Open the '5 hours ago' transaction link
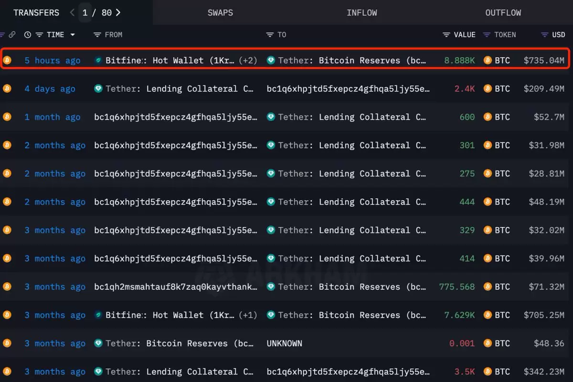 click(x=53, y=61)
